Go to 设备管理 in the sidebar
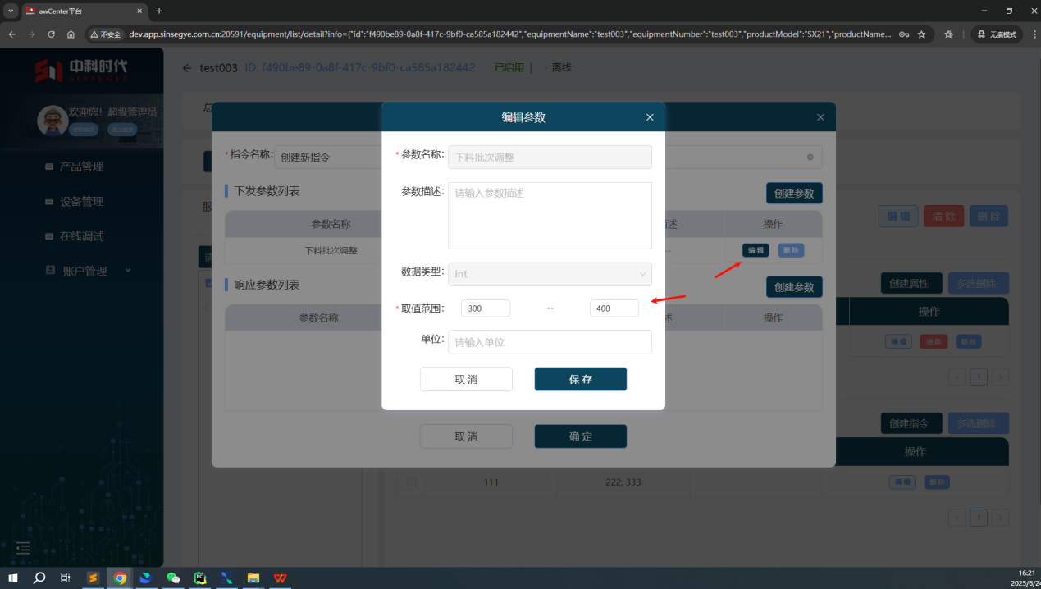Image resolution: width=1041 pixels, height=589 pixels. click(x=81, y=201)
